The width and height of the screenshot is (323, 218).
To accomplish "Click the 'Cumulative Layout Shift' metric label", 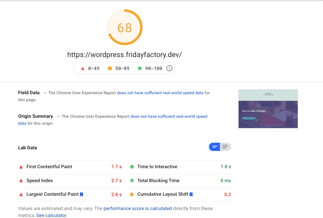I will [163, 194].
